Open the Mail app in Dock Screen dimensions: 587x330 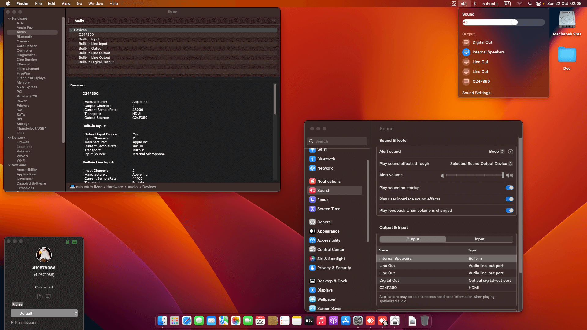click(x=211, y=321)
